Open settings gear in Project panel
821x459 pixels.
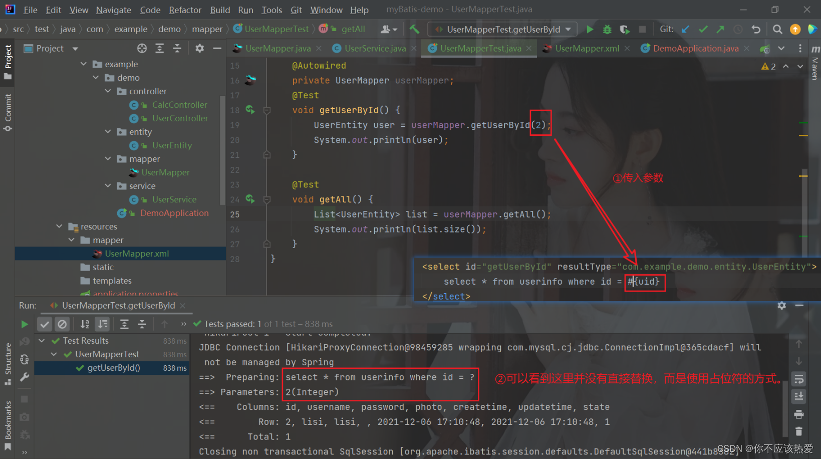point(199,48)
